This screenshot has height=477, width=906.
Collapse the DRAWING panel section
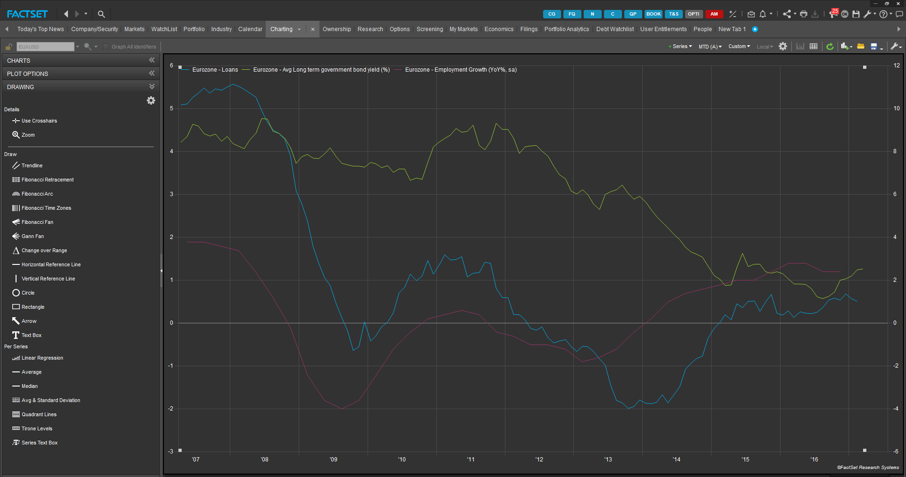[151, 87]
